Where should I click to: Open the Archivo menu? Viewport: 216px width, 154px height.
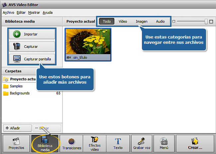8,13
